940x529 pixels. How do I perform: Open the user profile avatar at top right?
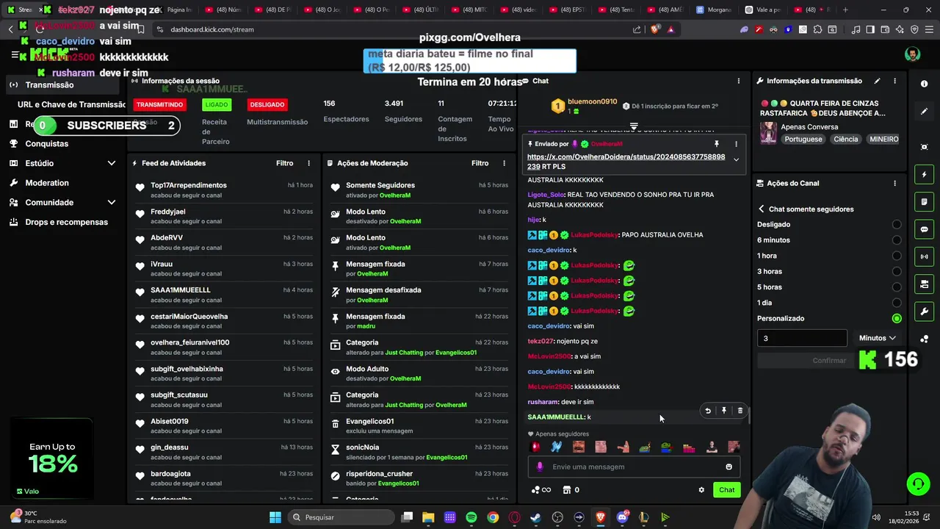tap(912, 55)
